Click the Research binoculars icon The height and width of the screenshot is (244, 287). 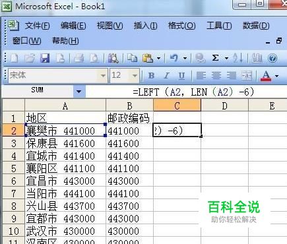click(113, 58)
